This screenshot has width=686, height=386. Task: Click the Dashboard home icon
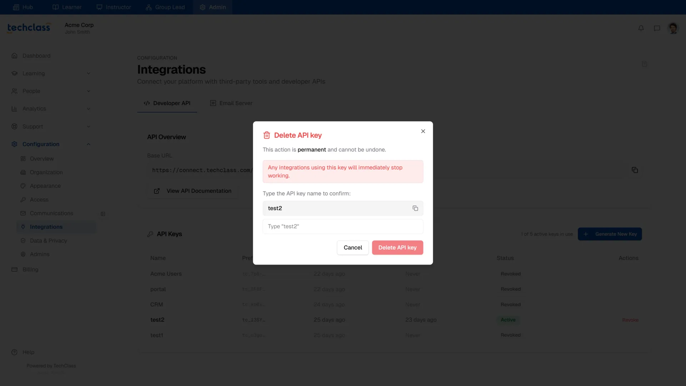click(x=14, y=56)
